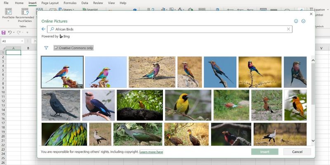Open the image filter funnel icon
The height and width of the screenshot is (165, 330).
46,48
